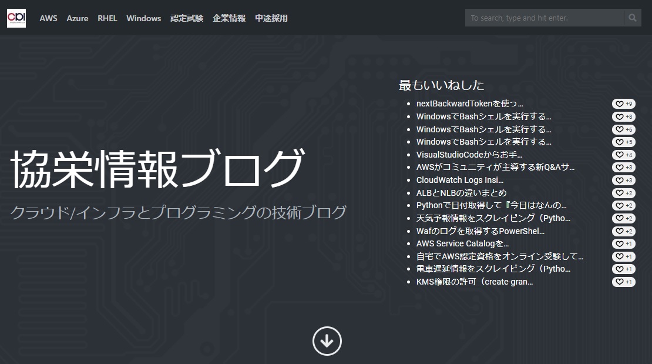Viewport: 652px width, 364px height.
Task: Like the AWS Service Catalog post
Action: [x=623, y=244]
